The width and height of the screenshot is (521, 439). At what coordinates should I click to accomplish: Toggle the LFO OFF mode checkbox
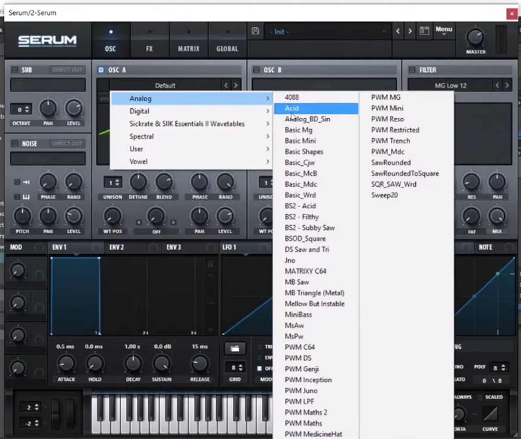point(259,369)
